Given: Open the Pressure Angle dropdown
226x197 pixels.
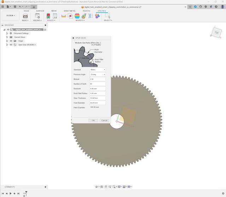Looking at the screenshot, I should pyautogui.click(x=98, y=75).
